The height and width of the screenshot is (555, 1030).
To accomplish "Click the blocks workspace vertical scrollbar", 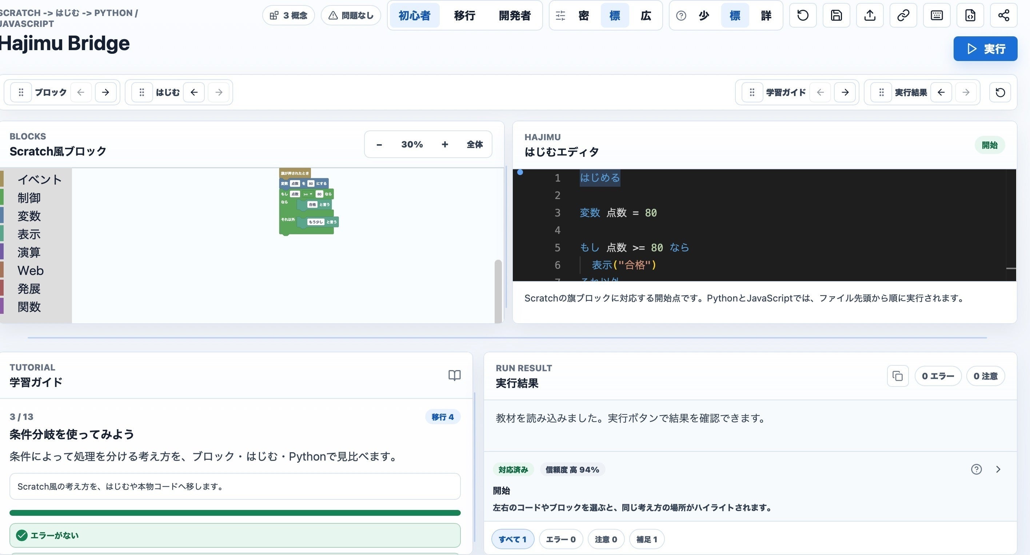I will point(498,291).
